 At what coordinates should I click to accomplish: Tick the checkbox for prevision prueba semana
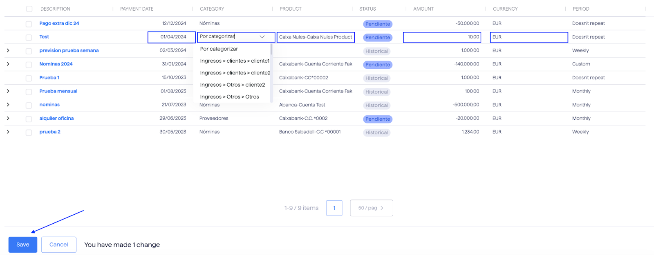pyautogui.click(x=29, y=51)
